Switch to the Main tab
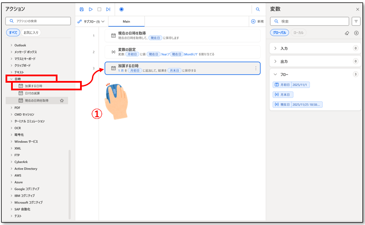 (126, 21)
